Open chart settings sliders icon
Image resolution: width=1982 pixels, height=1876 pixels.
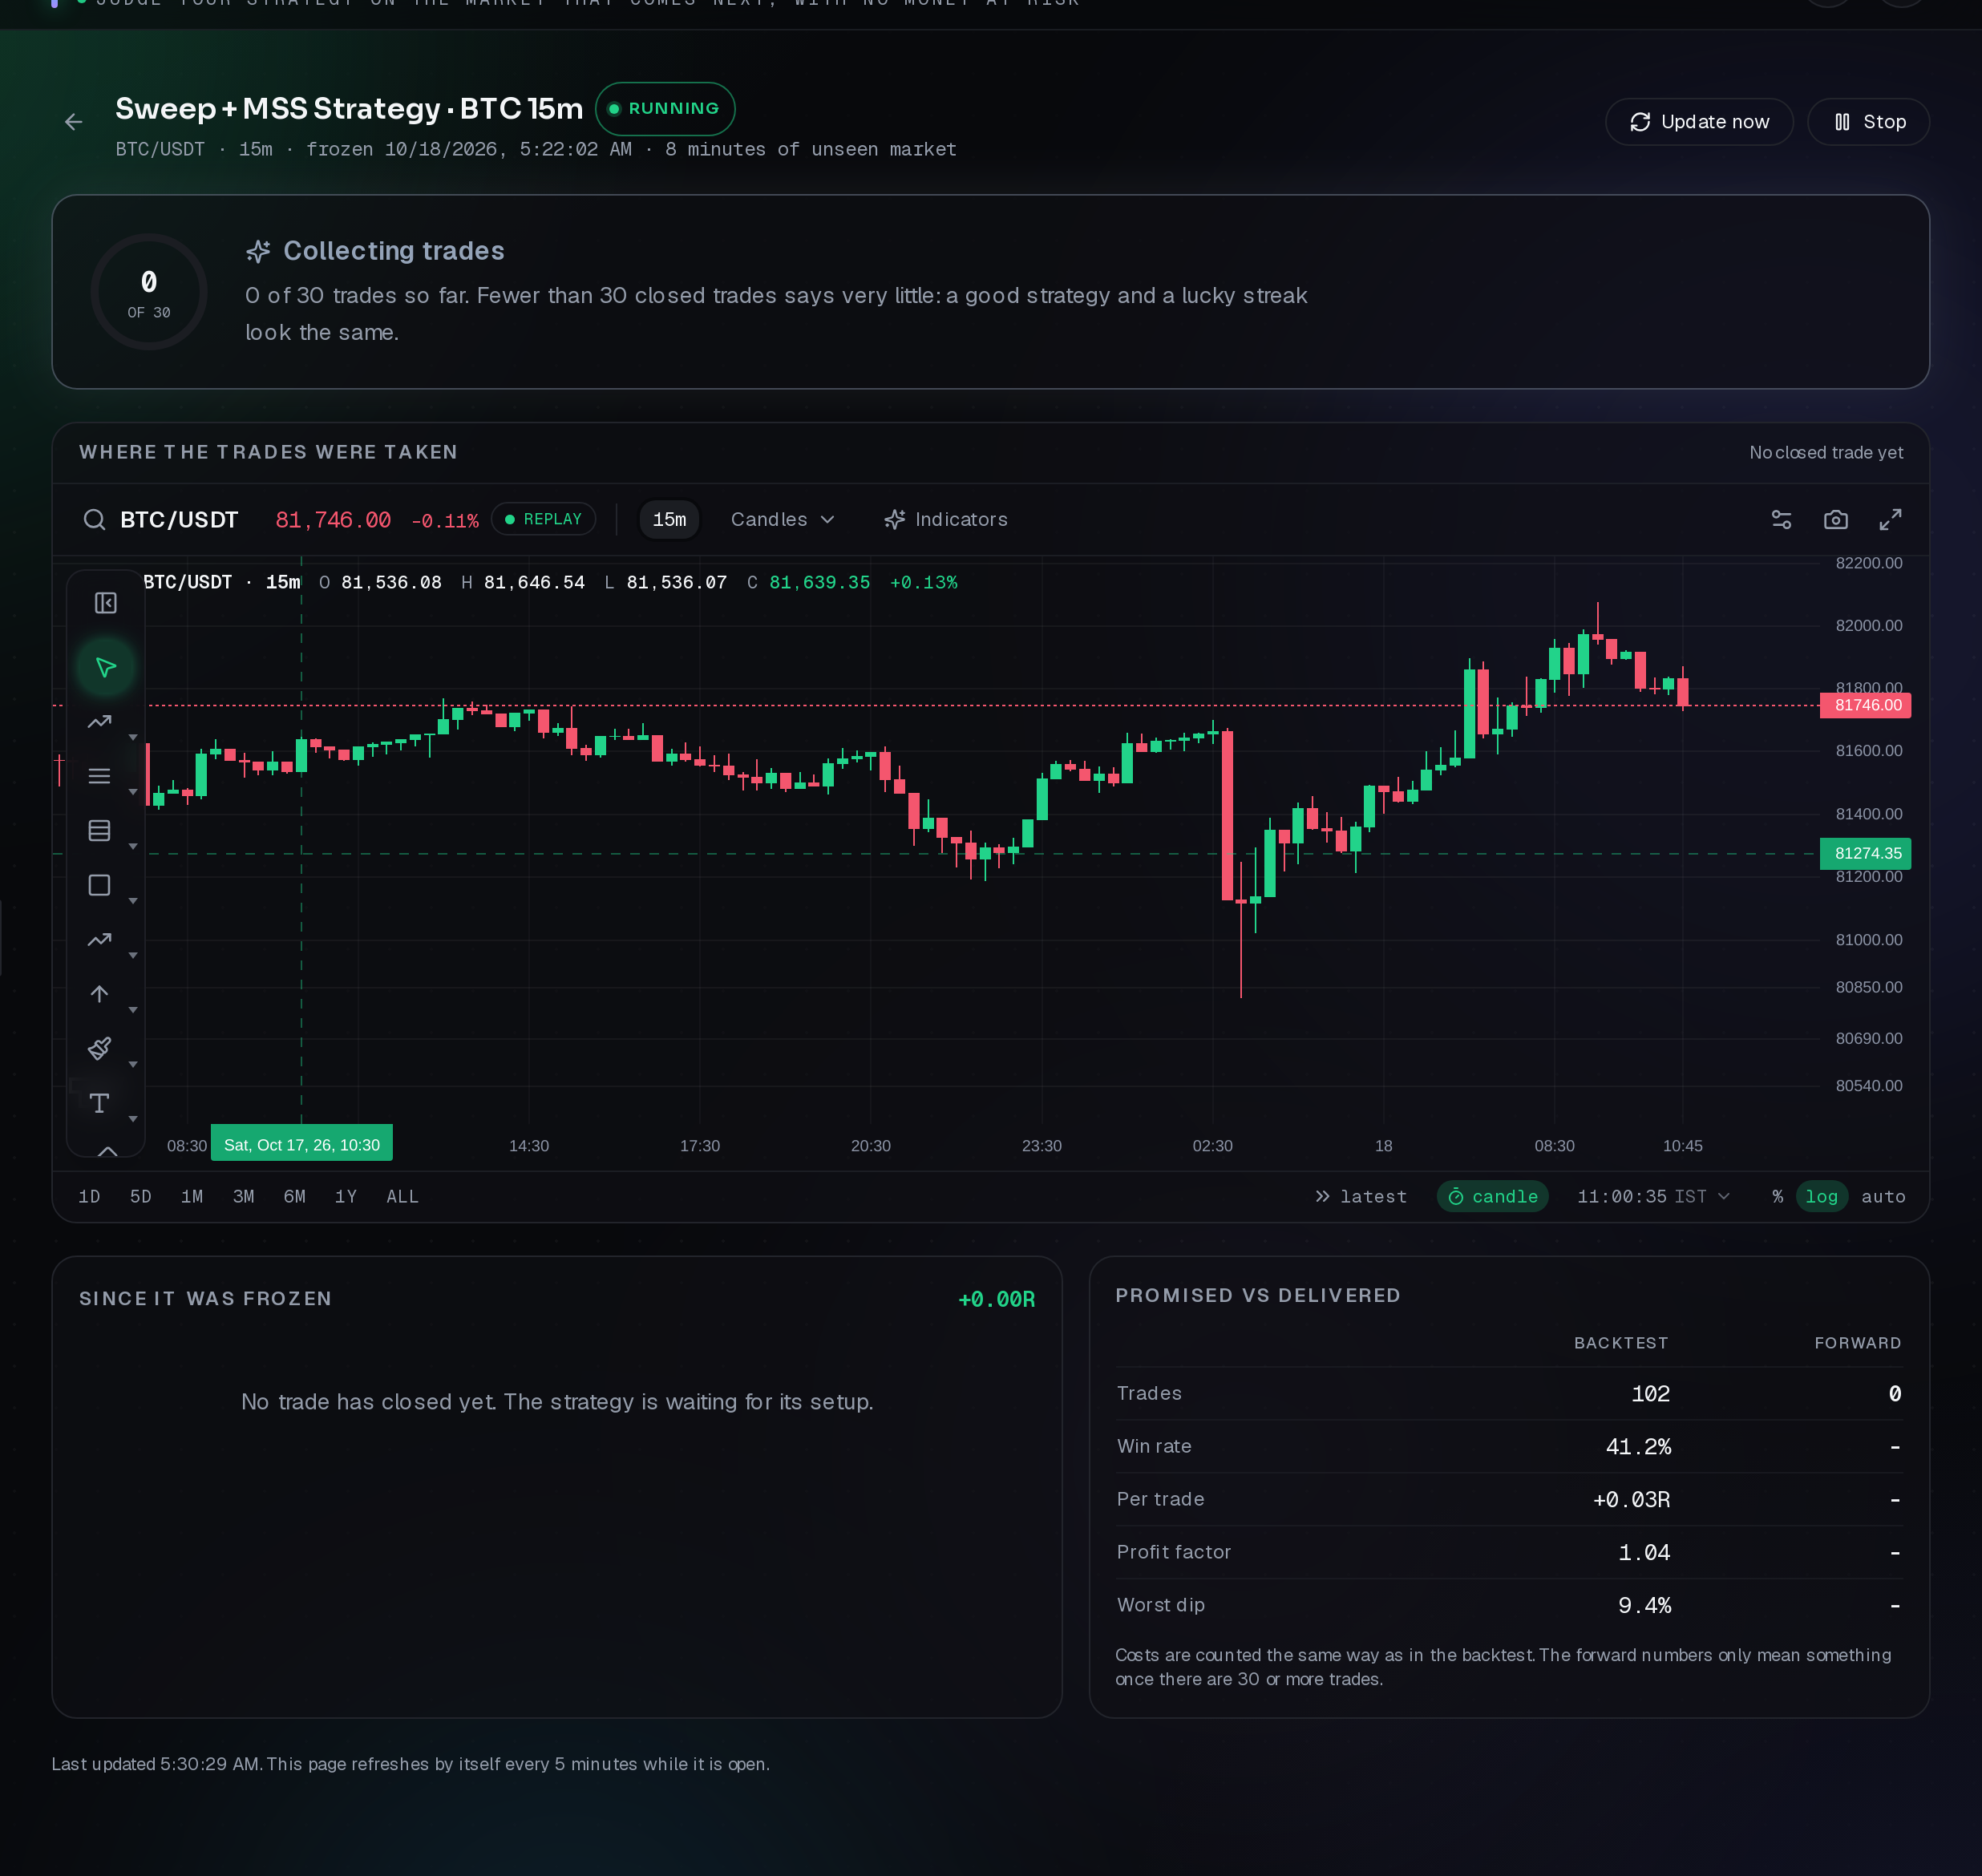click(1781, 519)
